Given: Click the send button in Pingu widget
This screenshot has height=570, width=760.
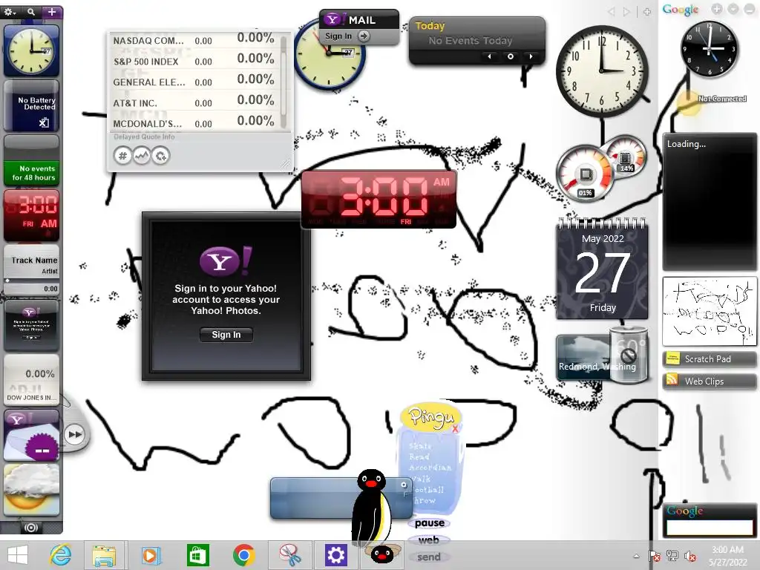Looking at the screenshot, I should 429,557.
